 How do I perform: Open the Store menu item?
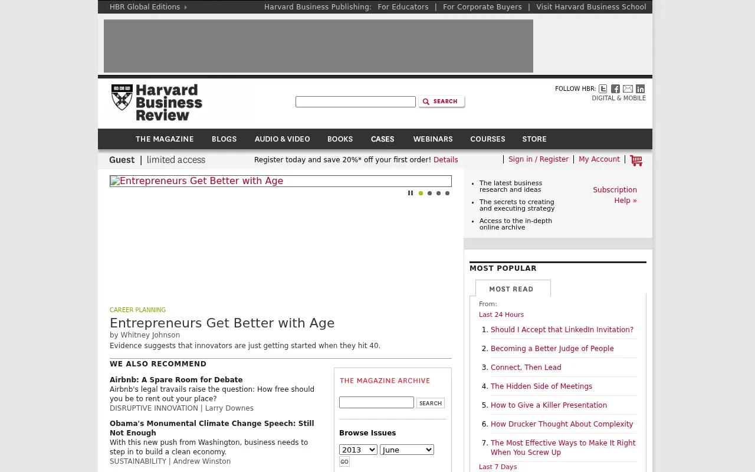(534, 139)
